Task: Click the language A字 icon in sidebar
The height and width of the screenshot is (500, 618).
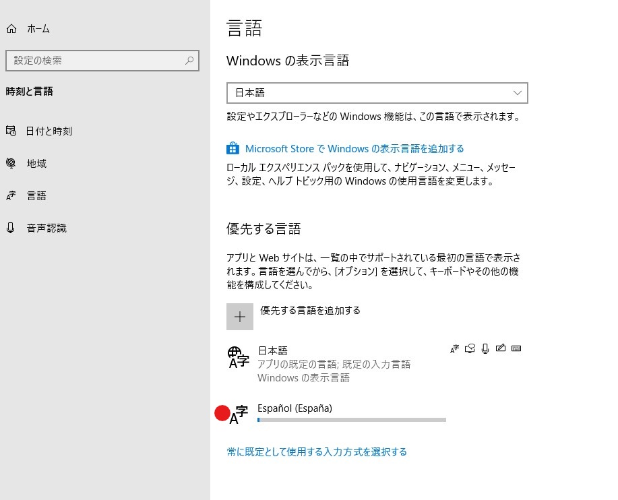Action: point(11,195)
